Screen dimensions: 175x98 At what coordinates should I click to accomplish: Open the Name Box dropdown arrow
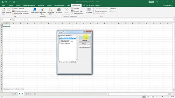(x=10, y=20)
